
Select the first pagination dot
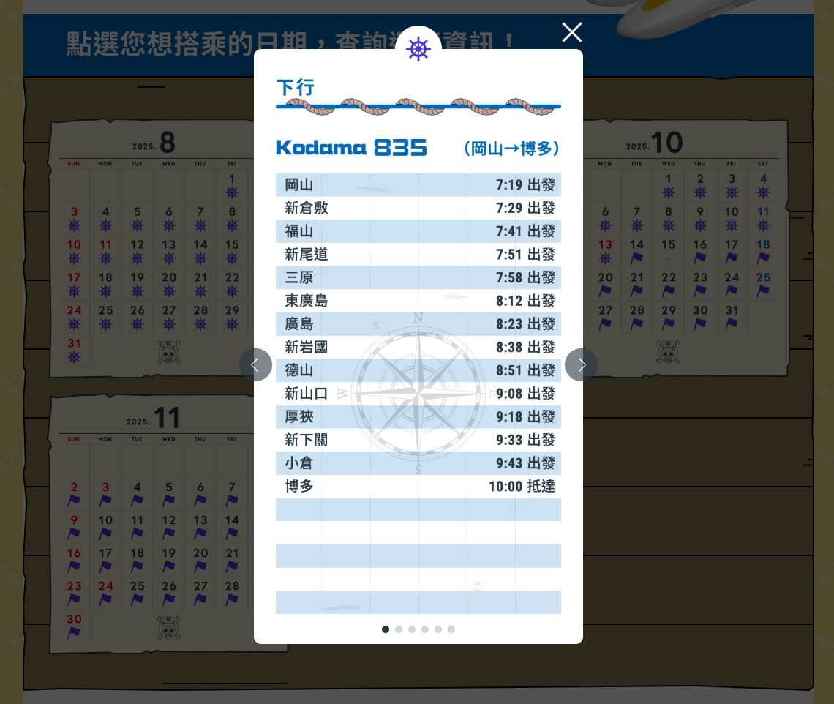386,629
